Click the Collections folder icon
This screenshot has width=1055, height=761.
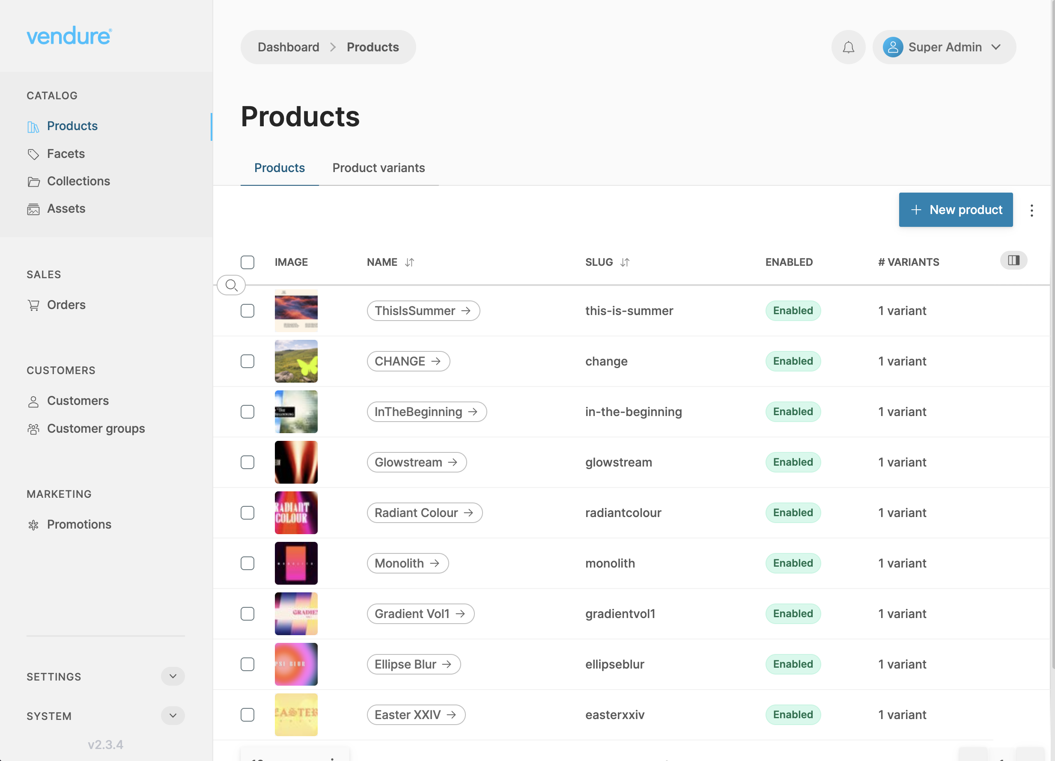pyautogui.click(x=33, y=182)
